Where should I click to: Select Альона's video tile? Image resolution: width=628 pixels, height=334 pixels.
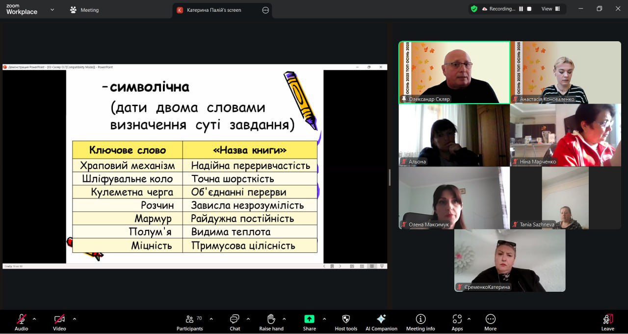click(x=454, y=135)
